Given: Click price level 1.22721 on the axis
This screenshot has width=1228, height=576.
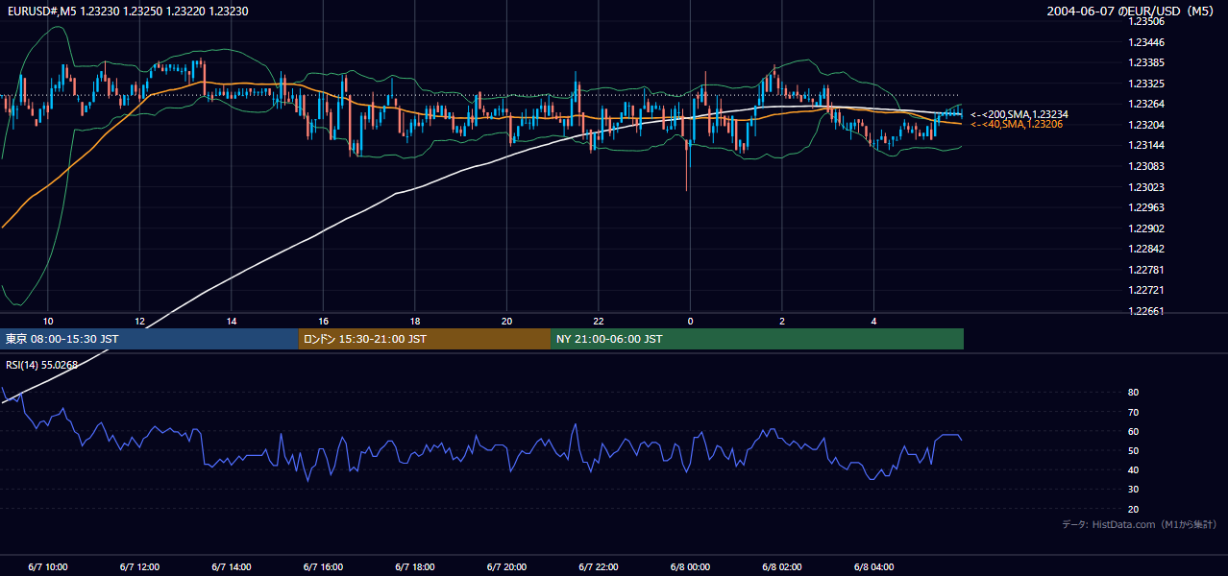Looking at the screenshot, I should [1145, 290].
